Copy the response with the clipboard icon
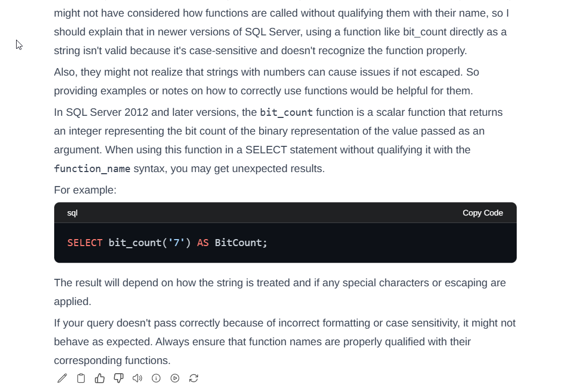The width and height of the screenshot is (587, 386). (81, 378)
